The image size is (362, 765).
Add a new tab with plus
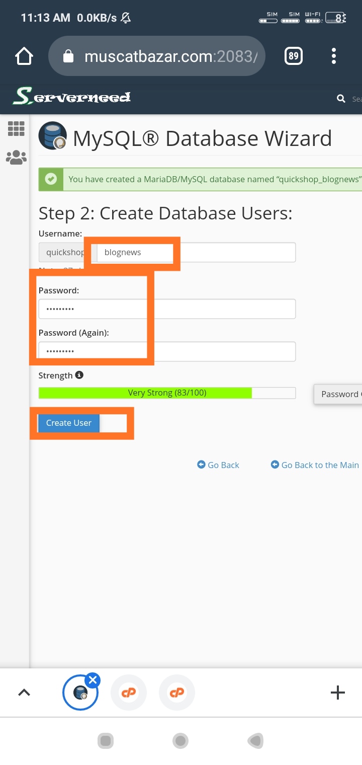coord(337,693)
